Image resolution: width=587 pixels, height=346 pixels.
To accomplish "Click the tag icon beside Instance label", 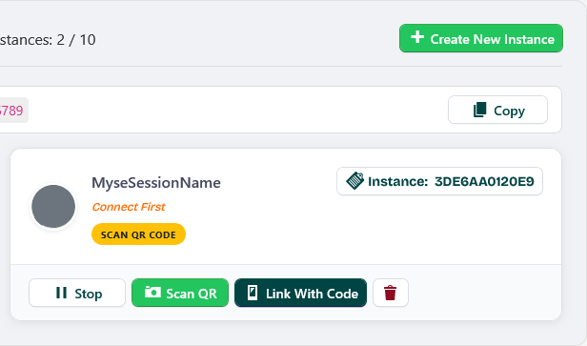I will pos(354,181).
